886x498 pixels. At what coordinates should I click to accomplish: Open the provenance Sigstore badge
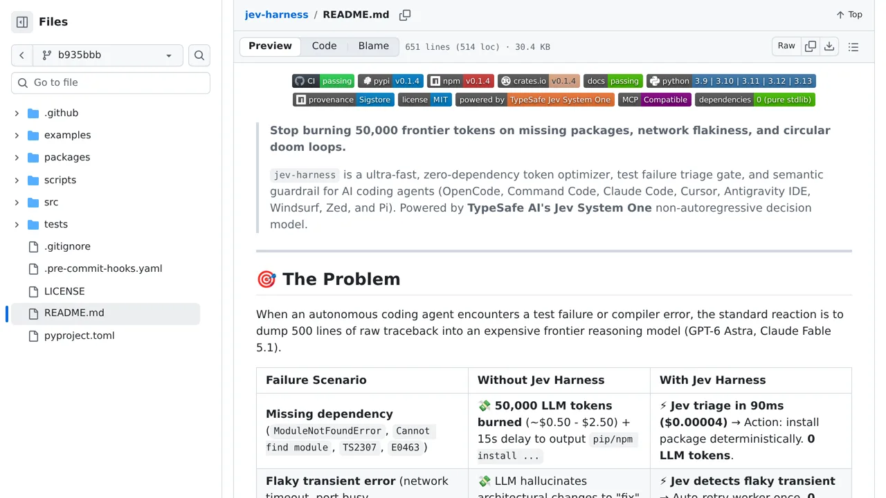(x=343, y=100)
